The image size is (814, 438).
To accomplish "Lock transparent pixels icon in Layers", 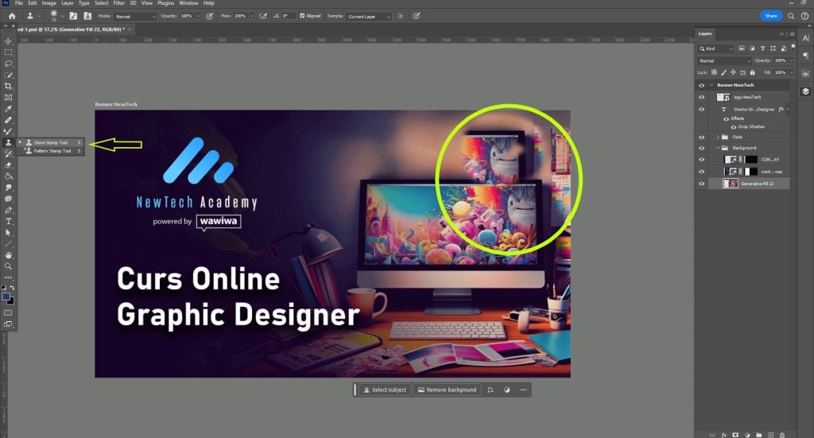I will pyautogui.click(x=715, y=72).
